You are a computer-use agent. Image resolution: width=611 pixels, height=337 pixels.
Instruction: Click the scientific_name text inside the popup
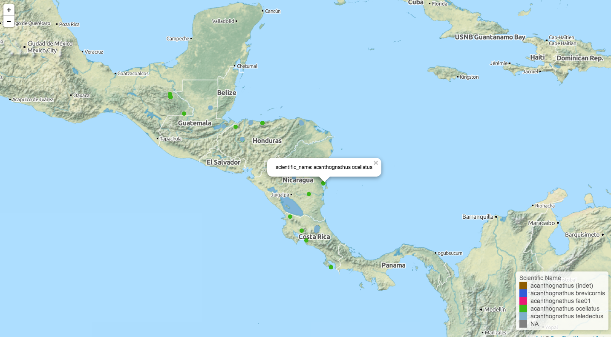click(x=292, y=167)
